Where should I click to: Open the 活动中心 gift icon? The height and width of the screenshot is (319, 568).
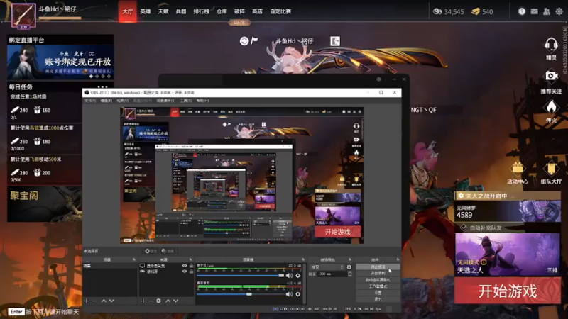518,169
